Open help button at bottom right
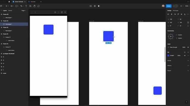 tap(186, 102)
